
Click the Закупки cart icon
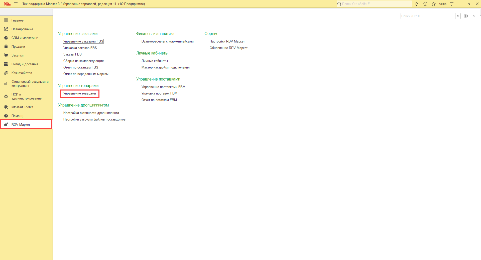(x=6, y=55)
